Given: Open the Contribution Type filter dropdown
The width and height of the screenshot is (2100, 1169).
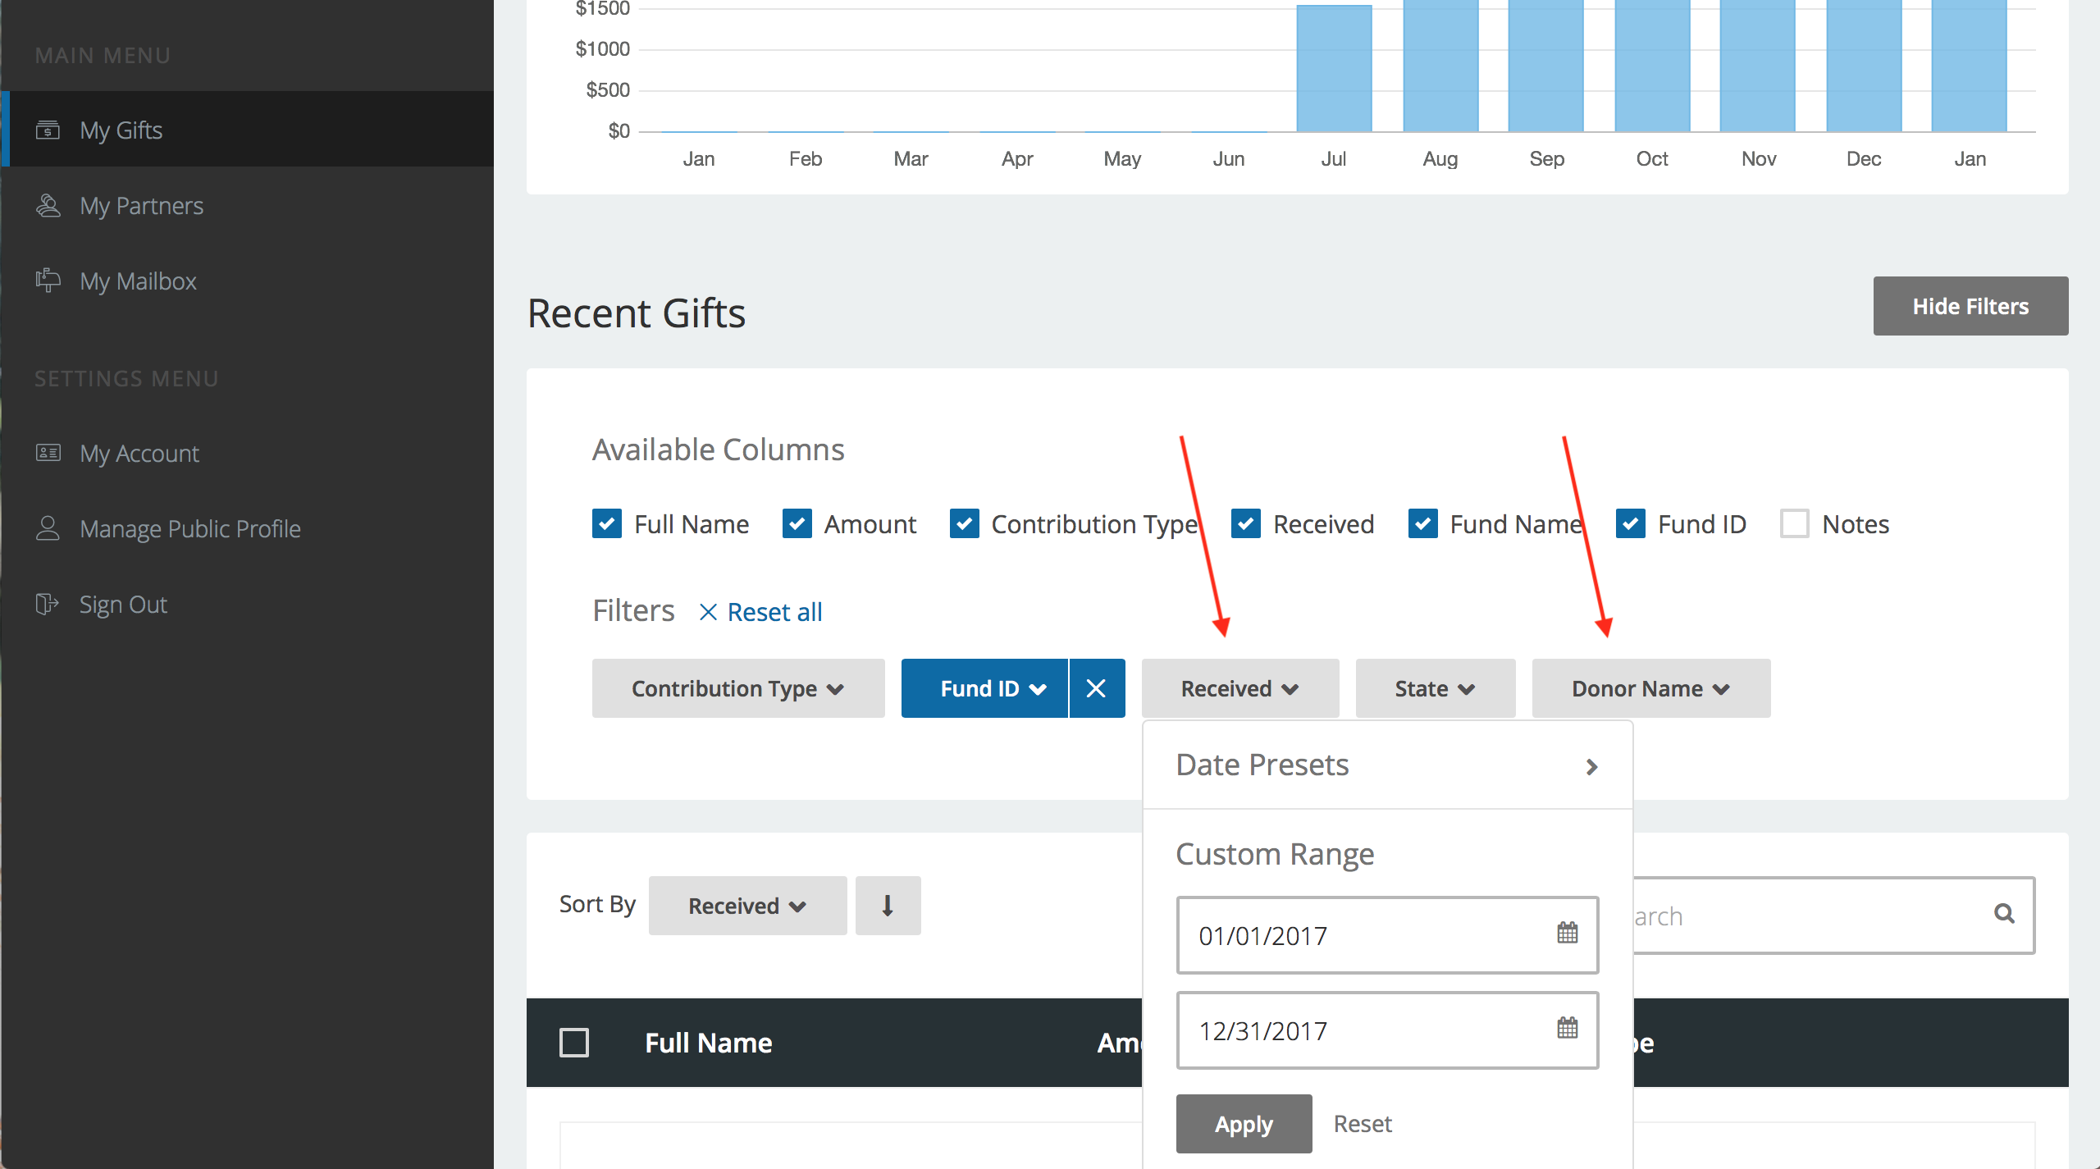Looking at the screenshot, I should pos(737,688).
